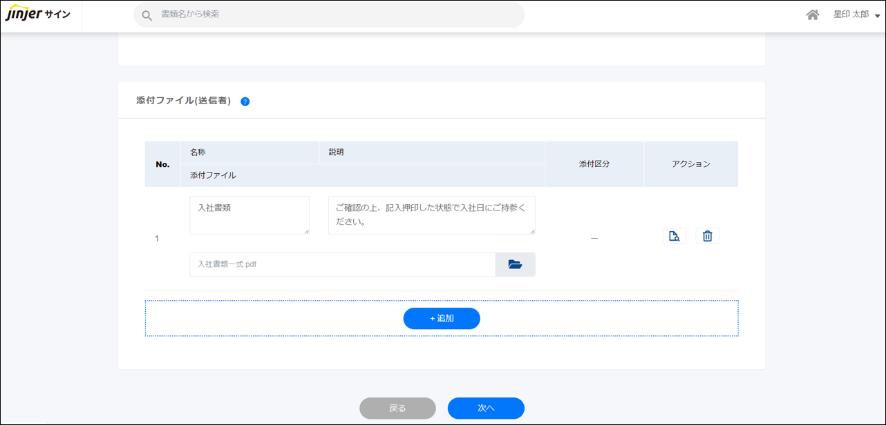Image resolution: width=886 pixels, height=425 pixels.
Task: Proceed with the 次へ button
Action: (x=486, y=408)
